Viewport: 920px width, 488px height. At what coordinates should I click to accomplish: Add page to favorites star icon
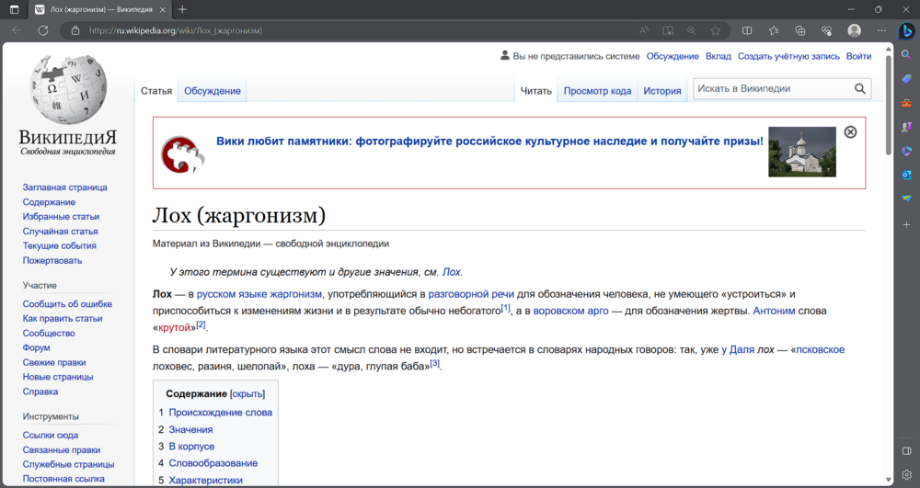point(716,30)
